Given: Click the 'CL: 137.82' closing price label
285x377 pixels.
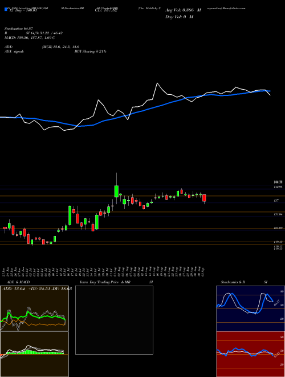Looking at the screenshot, I should click(106, 10).
